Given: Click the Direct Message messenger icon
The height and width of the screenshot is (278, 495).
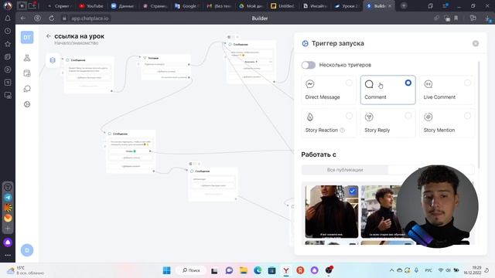Looking at the screenshot, I should [309, 84].
